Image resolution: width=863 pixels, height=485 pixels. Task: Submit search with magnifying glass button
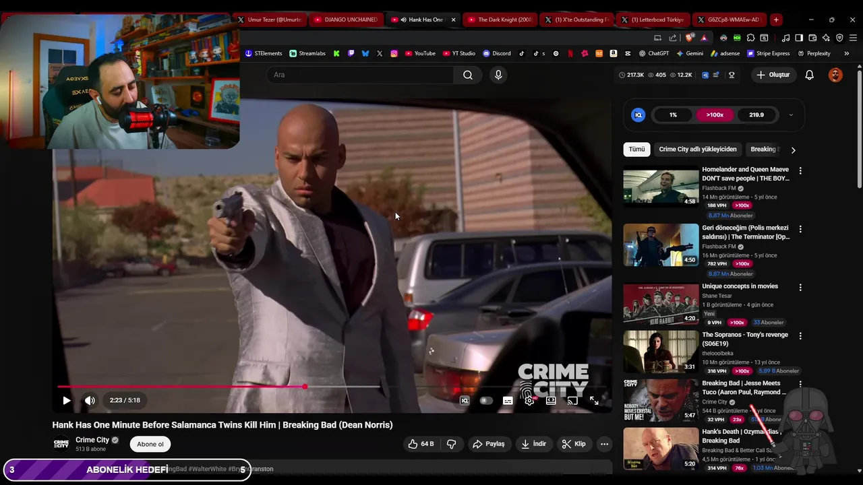[468, 75]
